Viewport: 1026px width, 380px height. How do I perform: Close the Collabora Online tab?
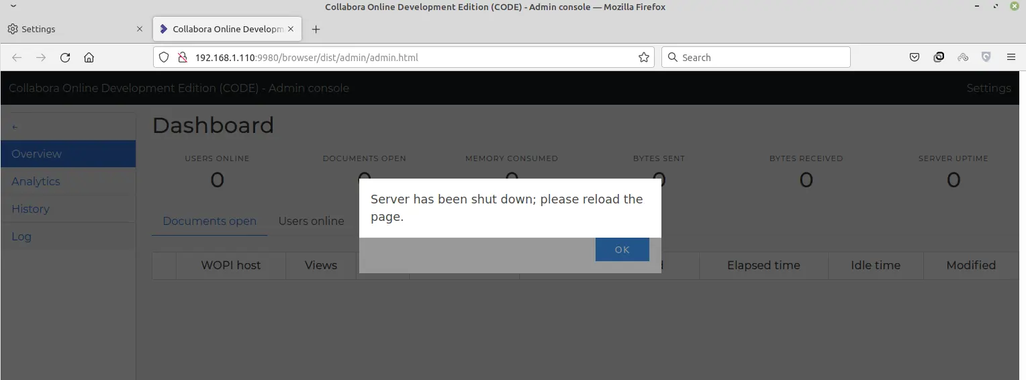tap(291, 29)
